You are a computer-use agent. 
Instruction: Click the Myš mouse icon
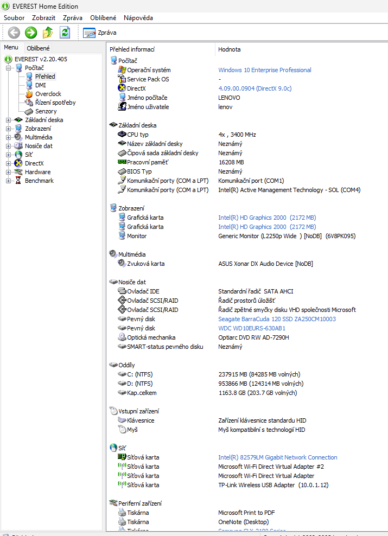point(122,429)
